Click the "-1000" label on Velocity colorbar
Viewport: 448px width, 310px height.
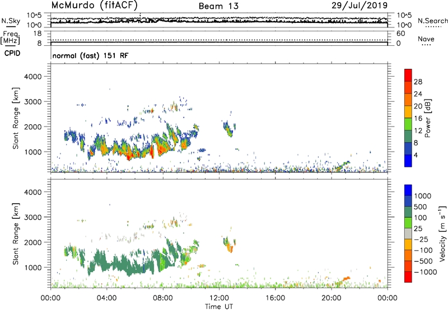[425, 272]
